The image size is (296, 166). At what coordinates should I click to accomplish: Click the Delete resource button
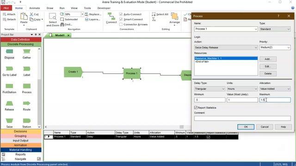(268, 74)
